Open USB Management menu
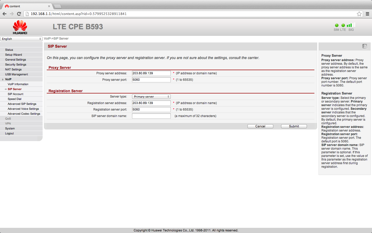372x233 pixels. click(17, 74)
